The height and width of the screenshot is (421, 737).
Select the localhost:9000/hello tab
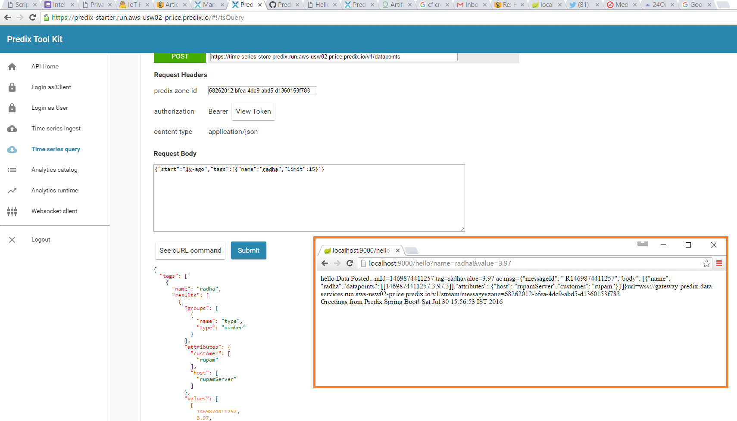click(x=360, y=251)
